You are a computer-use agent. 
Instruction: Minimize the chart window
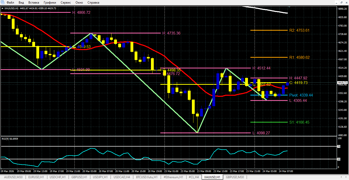(336, 2)
